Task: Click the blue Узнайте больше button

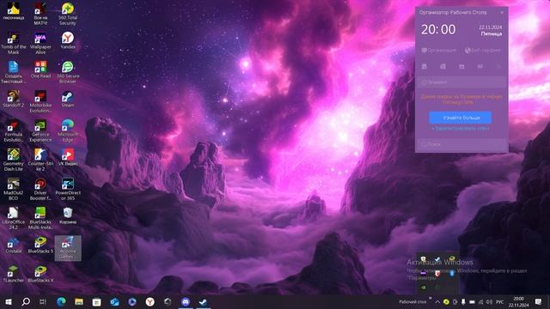Action: [x=461, y=118]
